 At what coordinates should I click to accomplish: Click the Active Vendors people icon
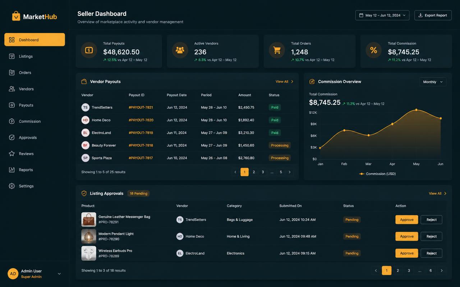click(180, 50)
